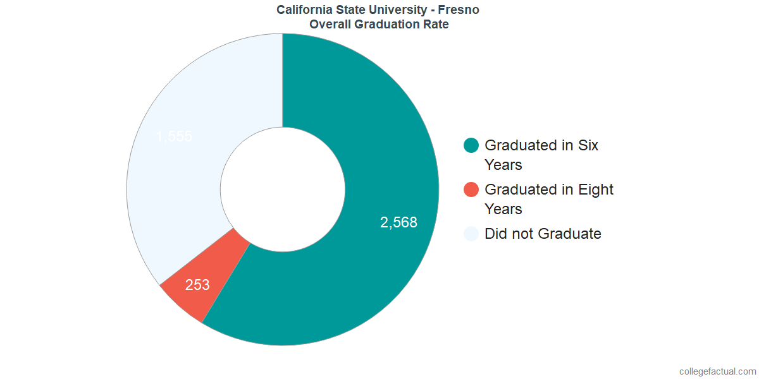Toggle the 'Did not Graduate' legend entry

click(x=543, y=234)
